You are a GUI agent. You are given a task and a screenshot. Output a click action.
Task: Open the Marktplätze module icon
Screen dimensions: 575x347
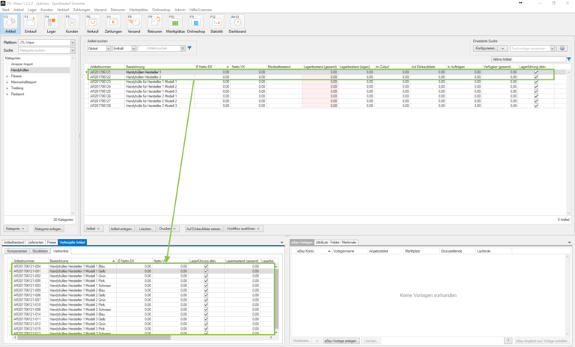175,24
